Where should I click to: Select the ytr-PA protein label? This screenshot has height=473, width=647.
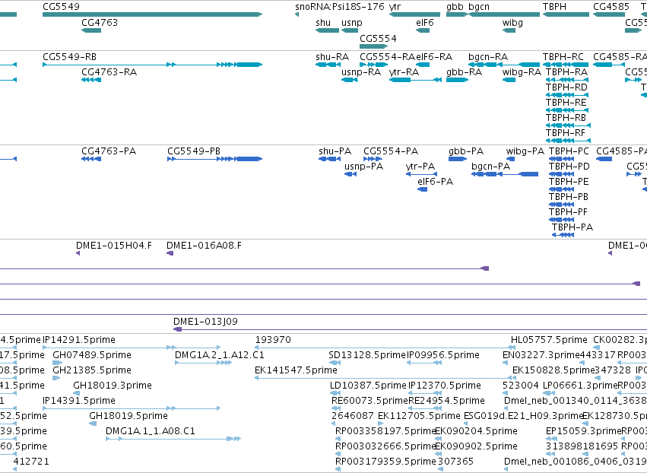click(420, 167)
